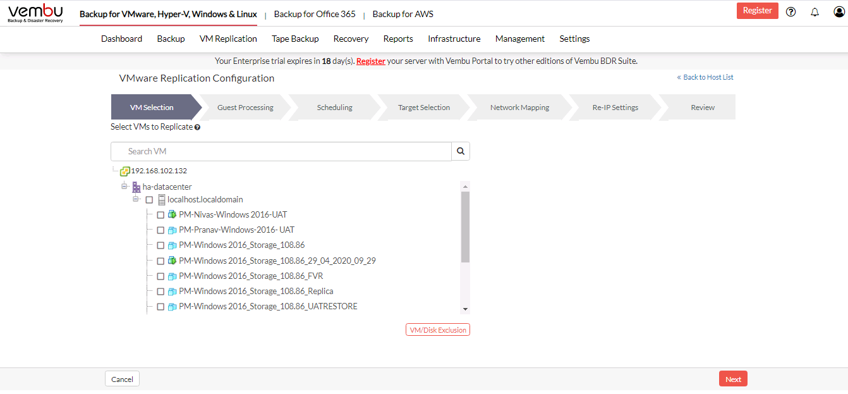Viewport: 848px width, 394px height.
Task: Go to the Network Mapping step
Action: (x=519, y=108)
